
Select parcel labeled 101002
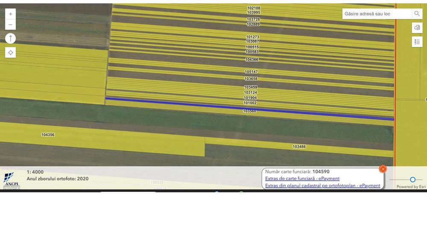click(250, 103)
